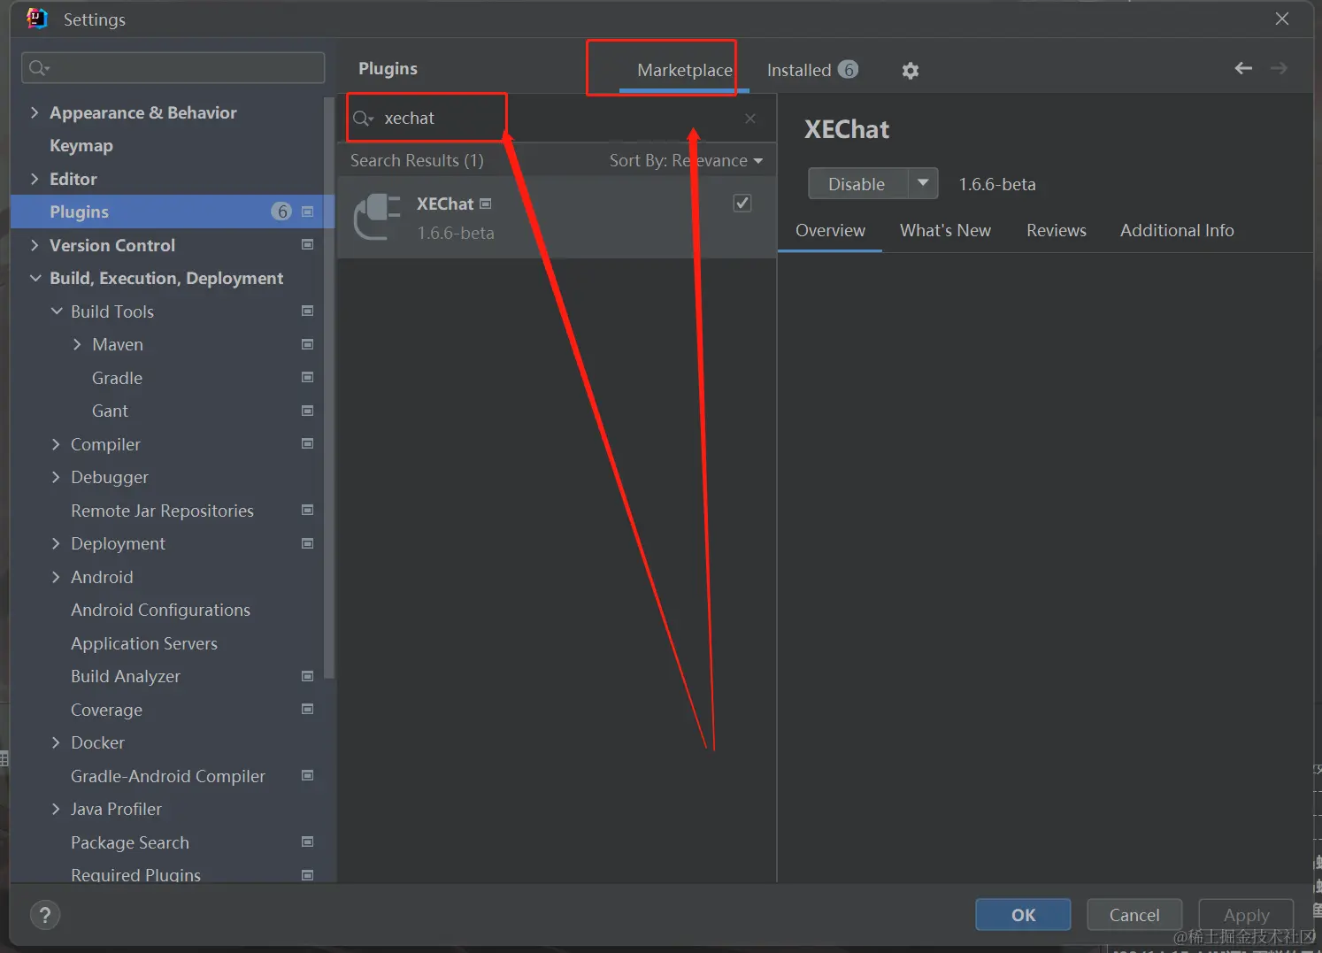Open the What's New tab
Image resolution: width=1322 pixels, height=953 pixels.
click(x=945, y=230)
